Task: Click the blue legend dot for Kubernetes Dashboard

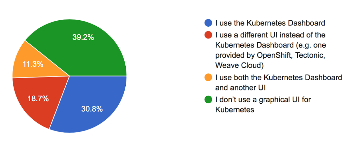Action: pos(208,23)
